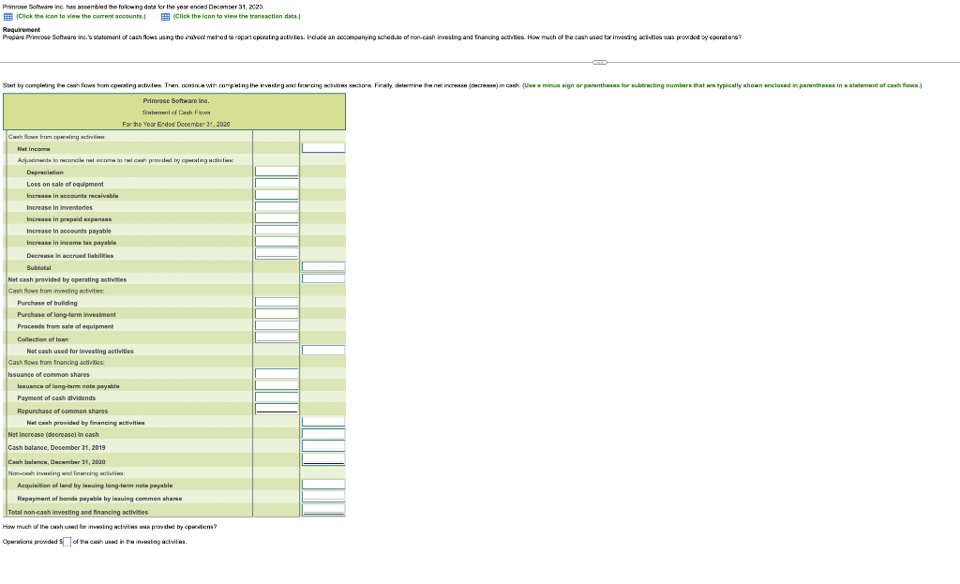Image resolution: width=960 pixels, height=584 pixels.
Task: Click 'Cash flows from financing activities:' label
Action: [x=56, y=363]
